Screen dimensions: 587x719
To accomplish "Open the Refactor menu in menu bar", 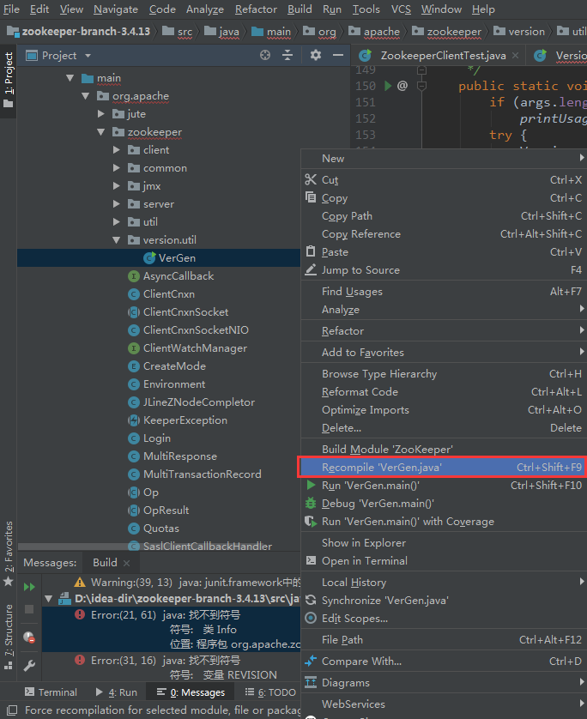I will pos(256,9).
